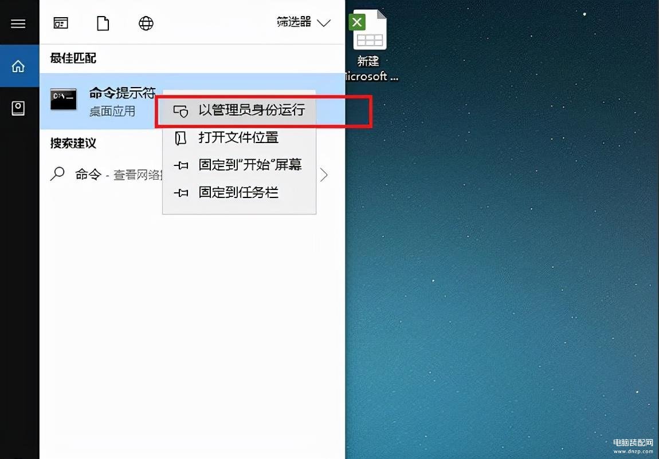Expand the arrow beside 命令 suggestion
The width and height of the screenshot is (659, 459).
324,175
